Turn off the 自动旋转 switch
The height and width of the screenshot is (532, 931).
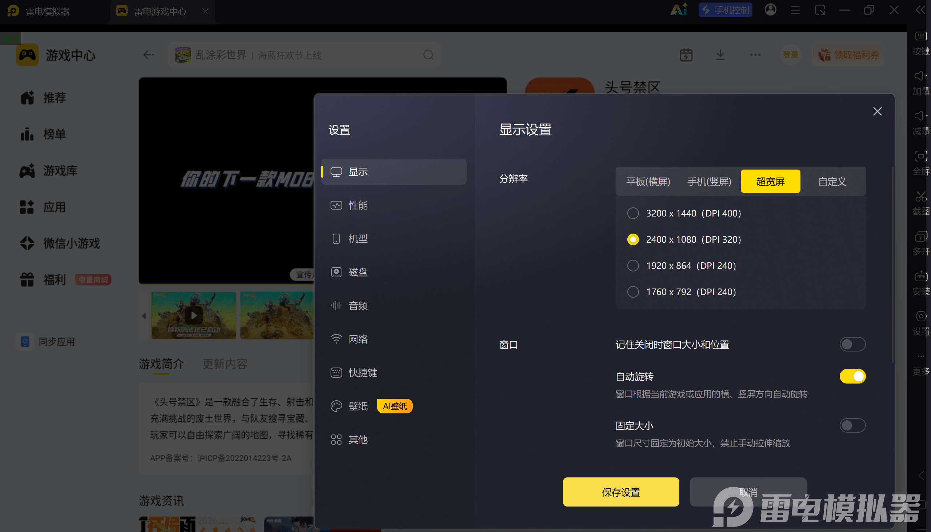pyautogui.click(x=852, y=377)
